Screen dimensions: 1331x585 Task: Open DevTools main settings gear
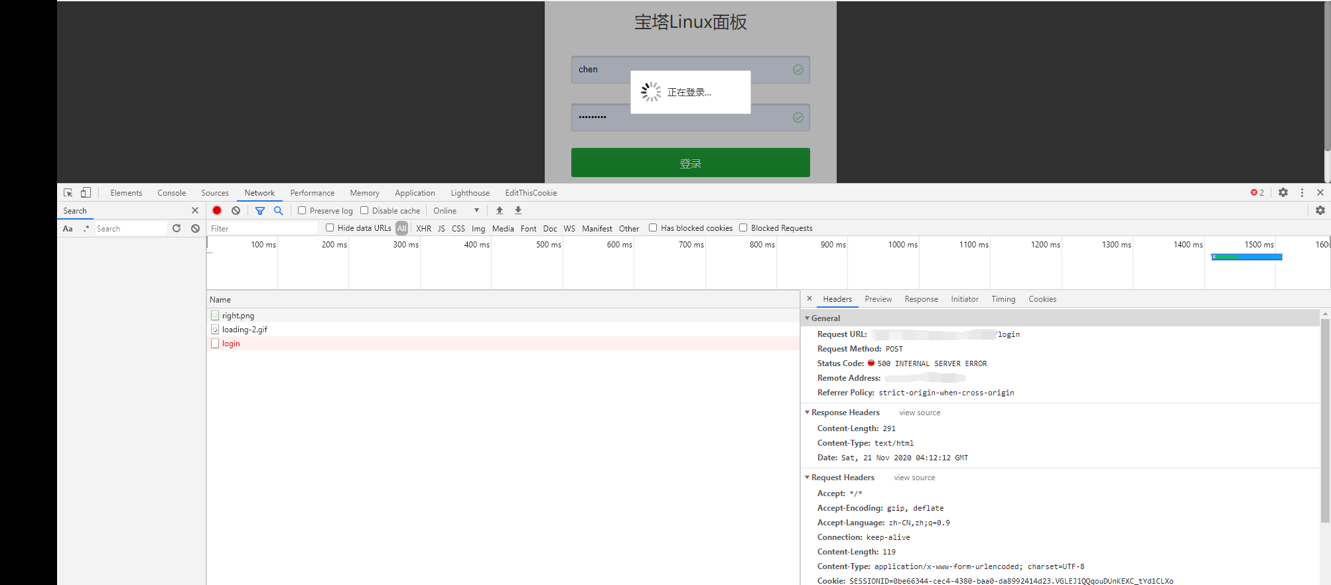[x=1283, y=192]
